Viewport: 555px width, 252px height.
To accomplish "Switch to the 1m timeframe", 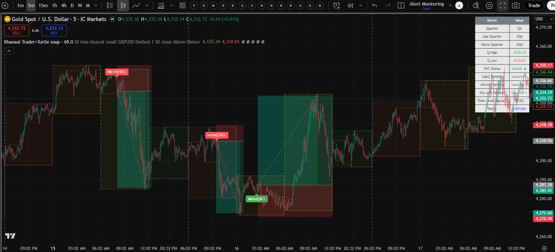I will [20, 6].
